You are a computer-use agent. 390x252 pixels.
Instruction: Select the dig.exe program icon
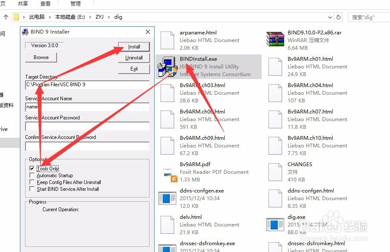click(275, 225)
